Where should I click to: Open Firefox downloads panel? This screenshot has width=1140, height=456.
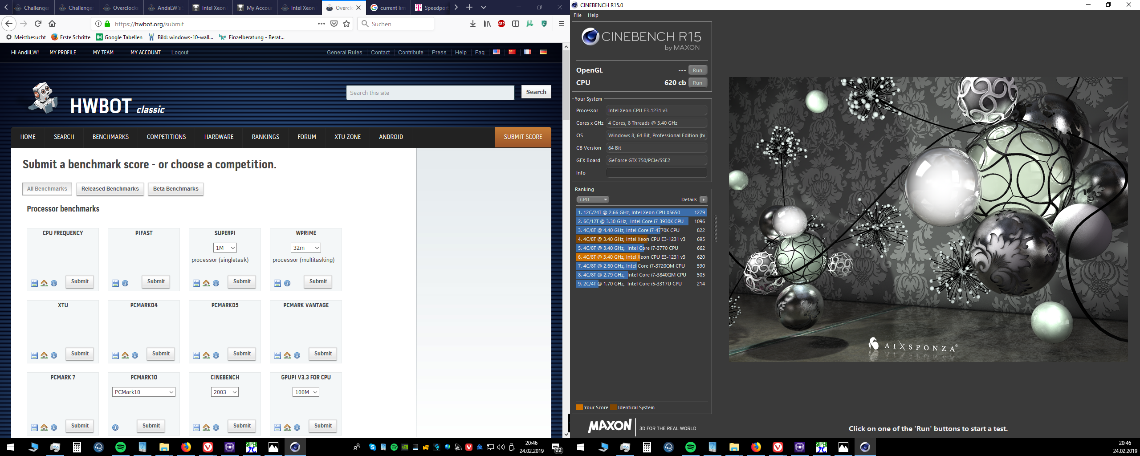[473, 24]
